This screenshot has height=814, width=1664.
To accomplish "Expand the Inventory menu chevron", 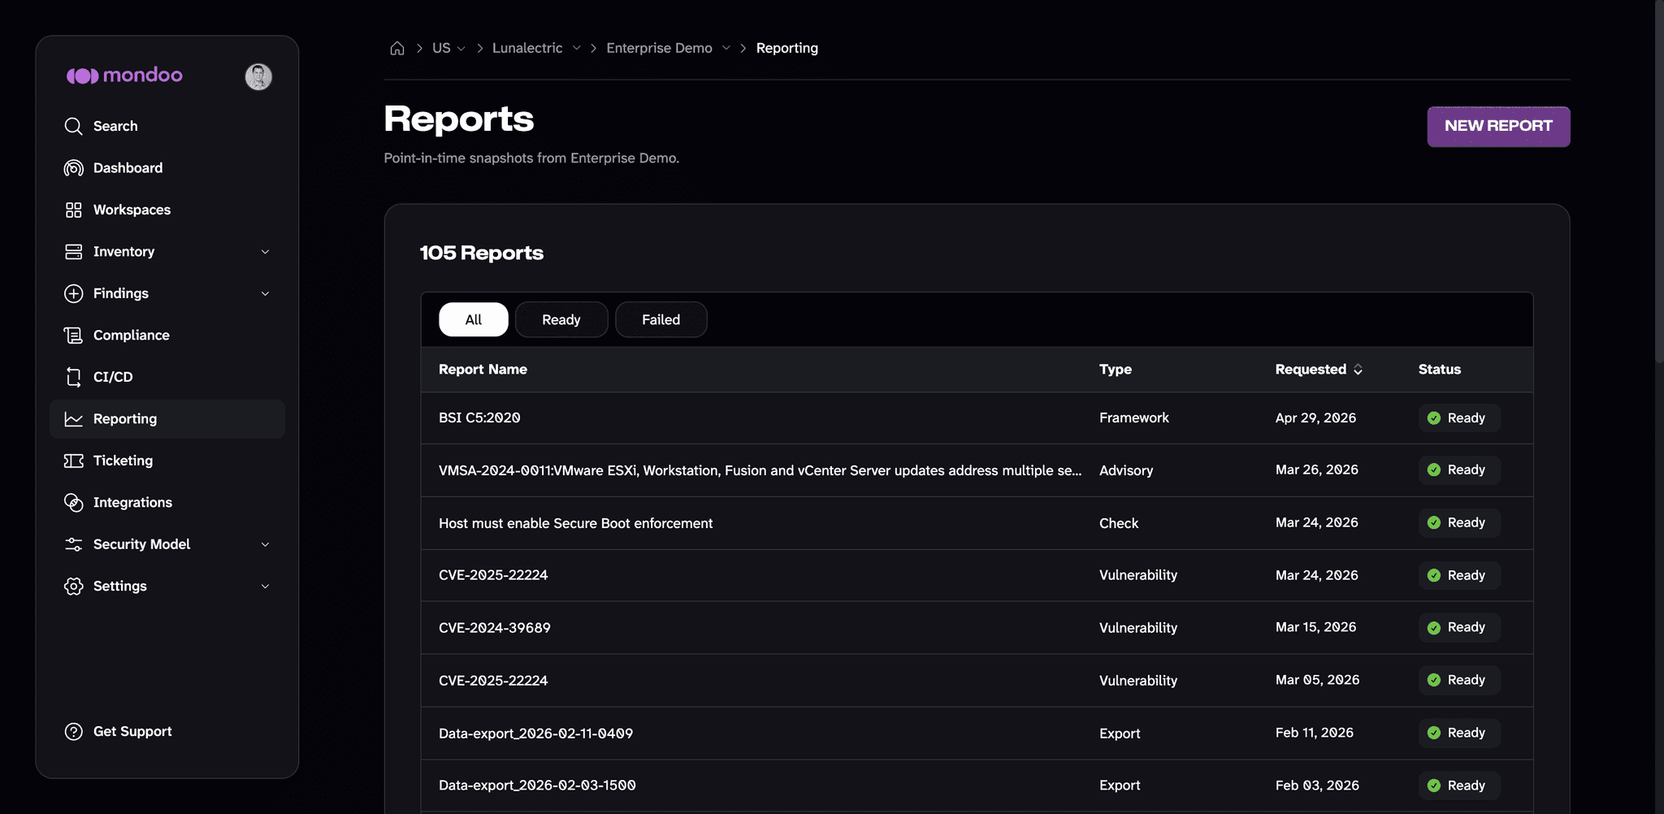I will click(x=265, y=252).
